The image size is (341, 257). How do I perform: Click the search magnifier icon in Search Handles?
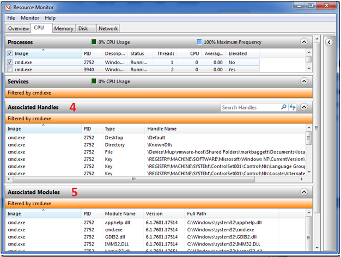[x=284, y=108]
